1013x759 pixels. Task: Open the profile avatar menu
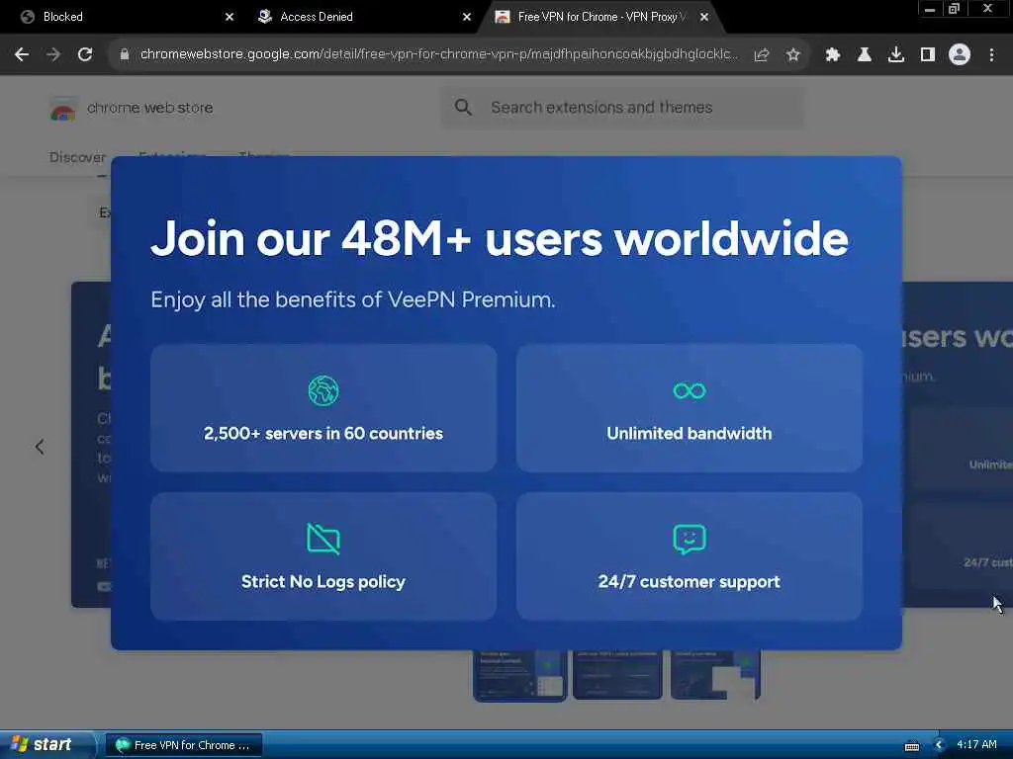click(x=960, y=55)
